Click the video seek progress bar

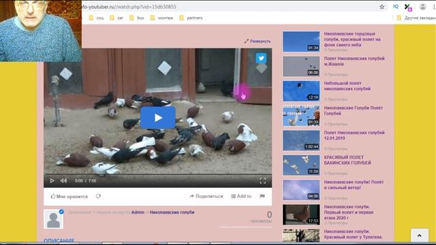(157, 175)
